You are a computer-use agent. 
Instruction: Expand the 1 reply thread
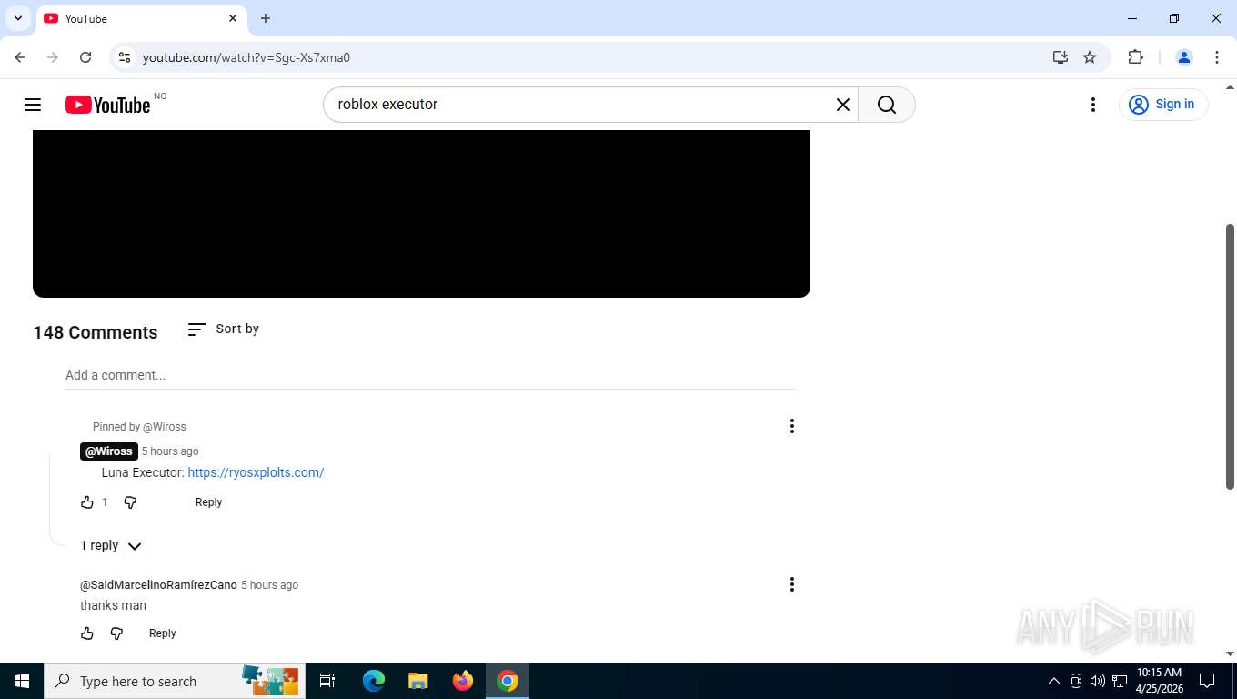click(x=111, y=546)
